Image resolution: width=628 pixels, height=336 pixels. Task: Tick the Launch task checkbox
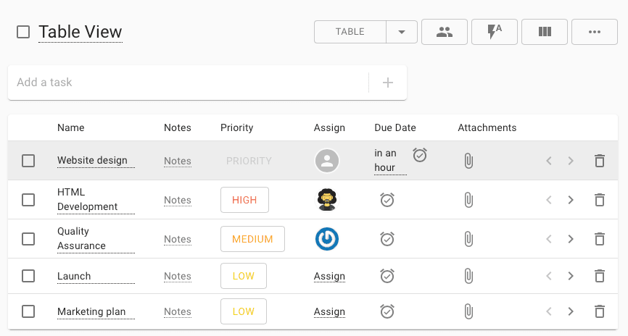pos(28,276)
